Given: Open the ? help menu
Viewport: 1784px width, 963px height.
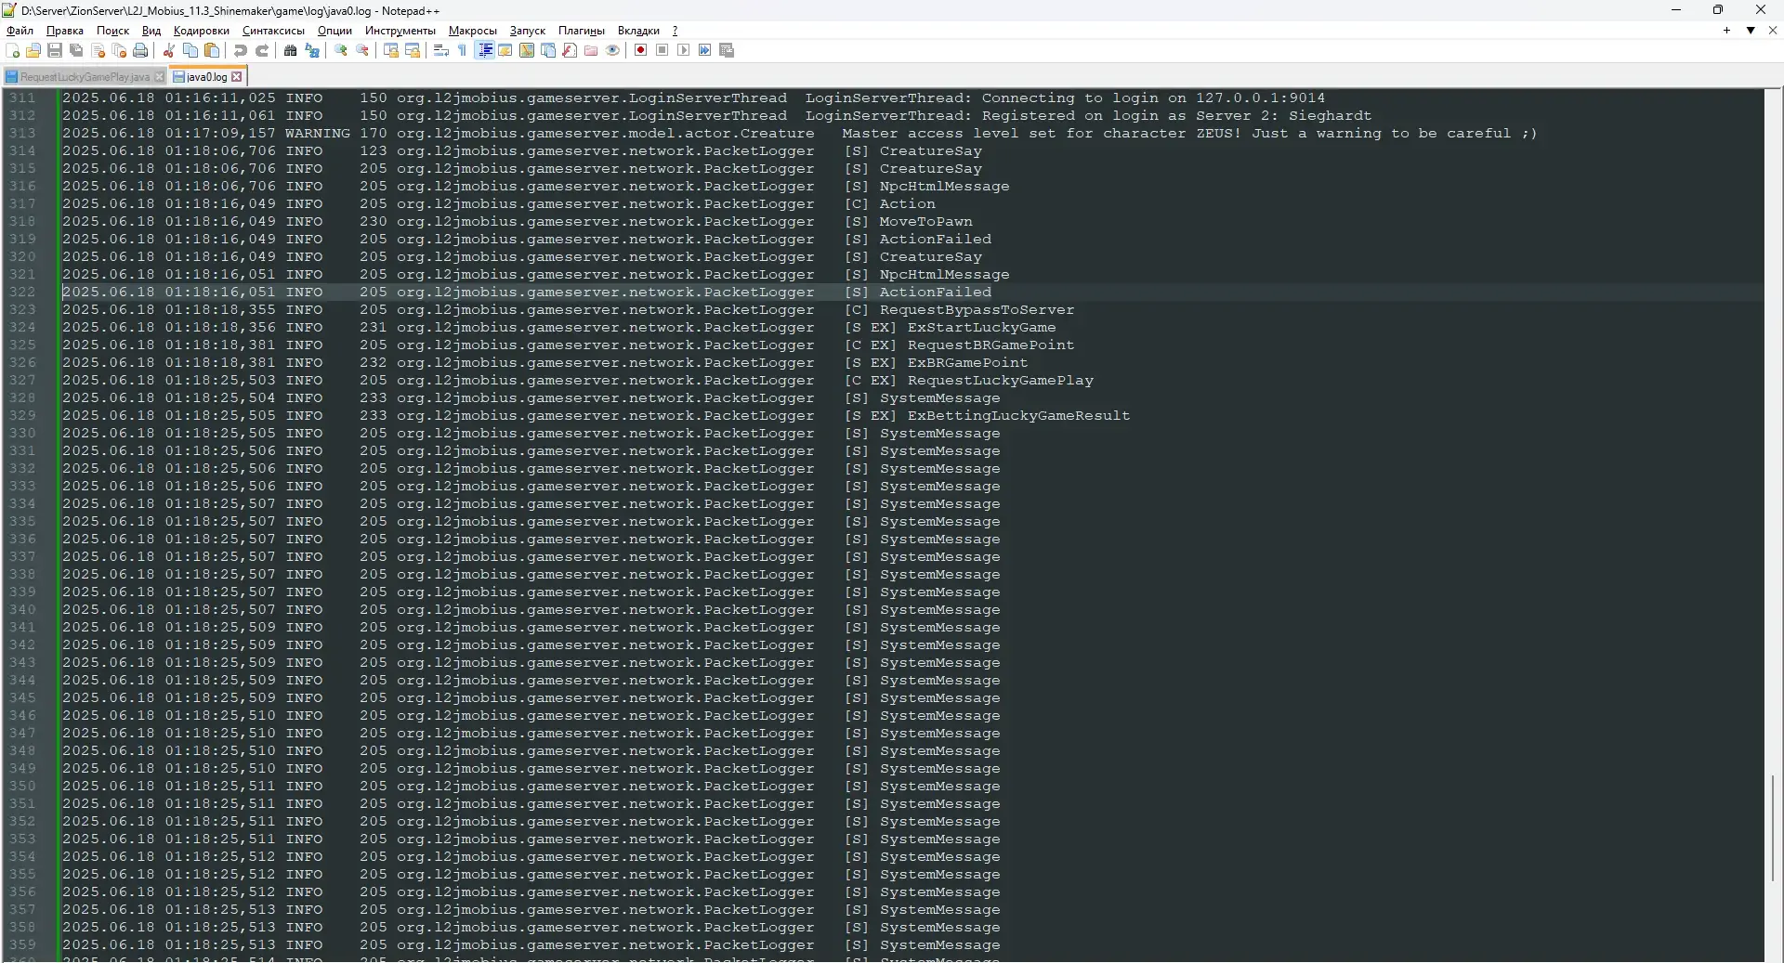Looking at the screenshot, I should pos(676,31).
